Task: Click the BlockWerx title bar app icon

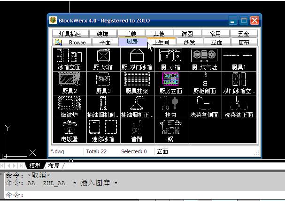Action: (53, 20)
